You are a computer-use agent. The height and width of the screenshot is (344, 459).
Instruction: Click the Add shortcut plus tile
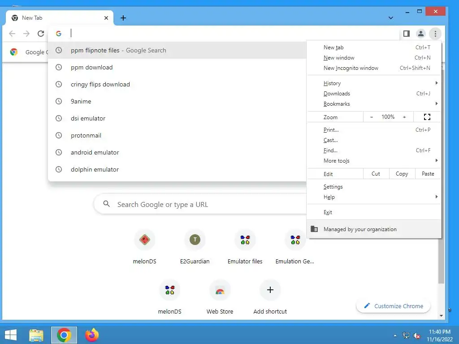pyautogui.click(x=270, y=297)
